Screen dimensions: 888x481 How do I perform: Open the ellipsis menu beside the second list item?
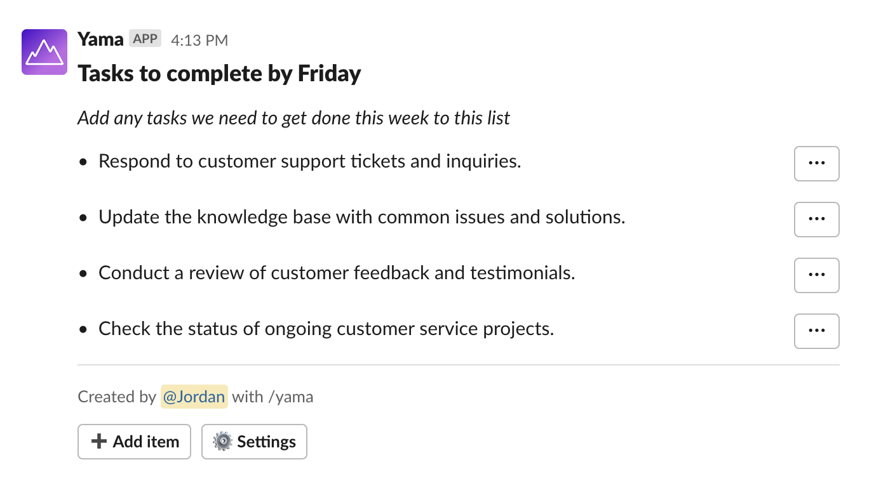click(x=816, y=220)
